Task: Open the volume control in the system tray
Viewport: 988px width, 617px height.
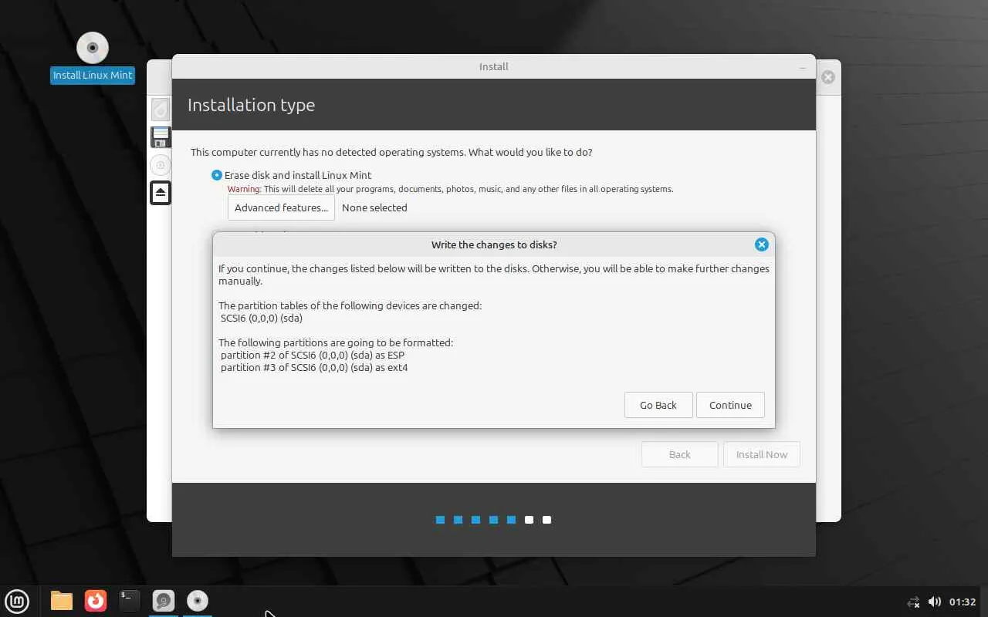Action: pos(935,602)
